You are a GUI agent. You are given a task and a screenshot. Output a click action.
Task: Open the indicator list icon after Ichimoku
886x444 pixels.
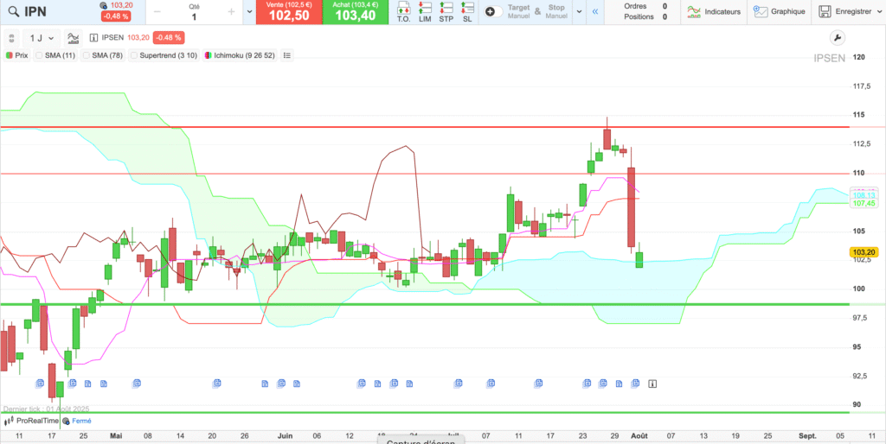point(287,55)
